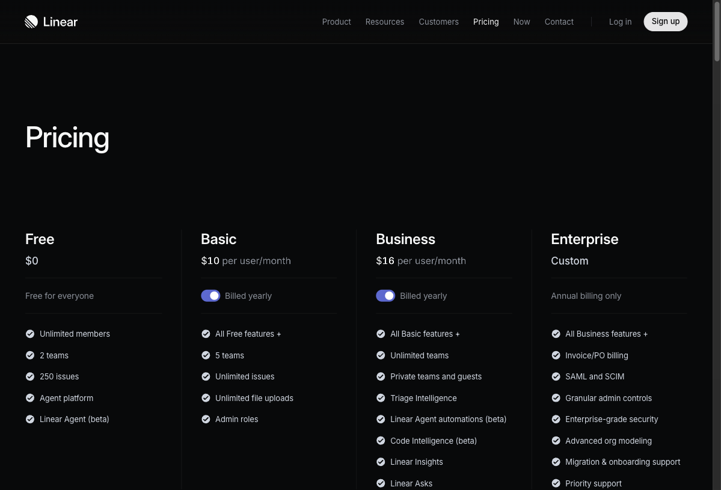Toggle Billed yearly switch under Business plan

[x=385, y=296]
